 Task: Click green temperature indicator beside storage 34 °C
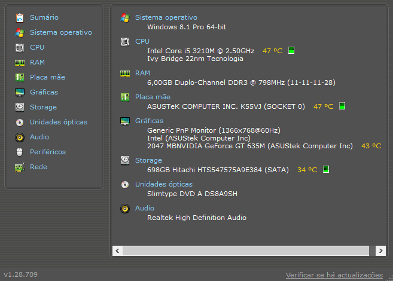[x=326, y=169]
